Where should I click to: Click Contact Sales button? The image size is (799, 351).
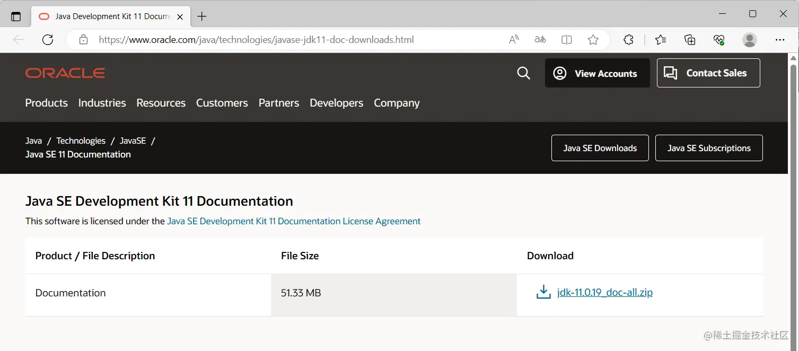[708, 73]
